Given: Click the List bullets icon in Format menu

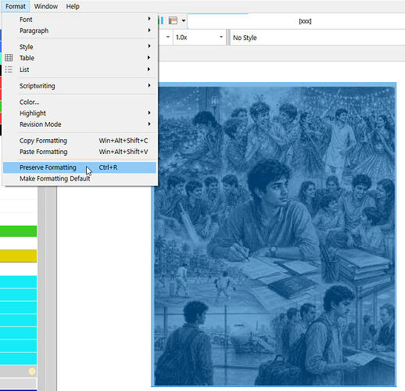Looking at the screenshot, I should [9, 70].
